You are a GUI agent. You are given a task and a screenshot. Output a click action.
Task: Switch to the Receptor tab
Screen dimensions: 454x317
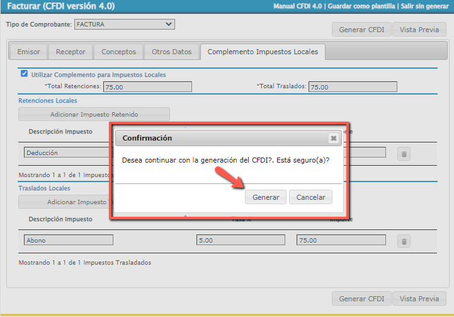(71, 52)
